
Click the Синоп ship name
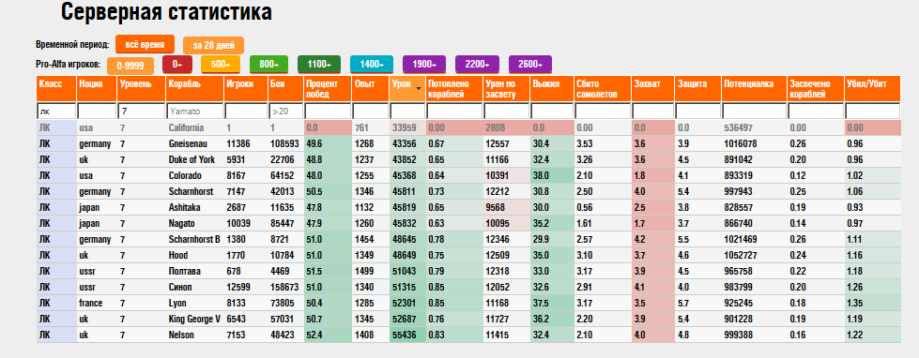click(180, 287)
